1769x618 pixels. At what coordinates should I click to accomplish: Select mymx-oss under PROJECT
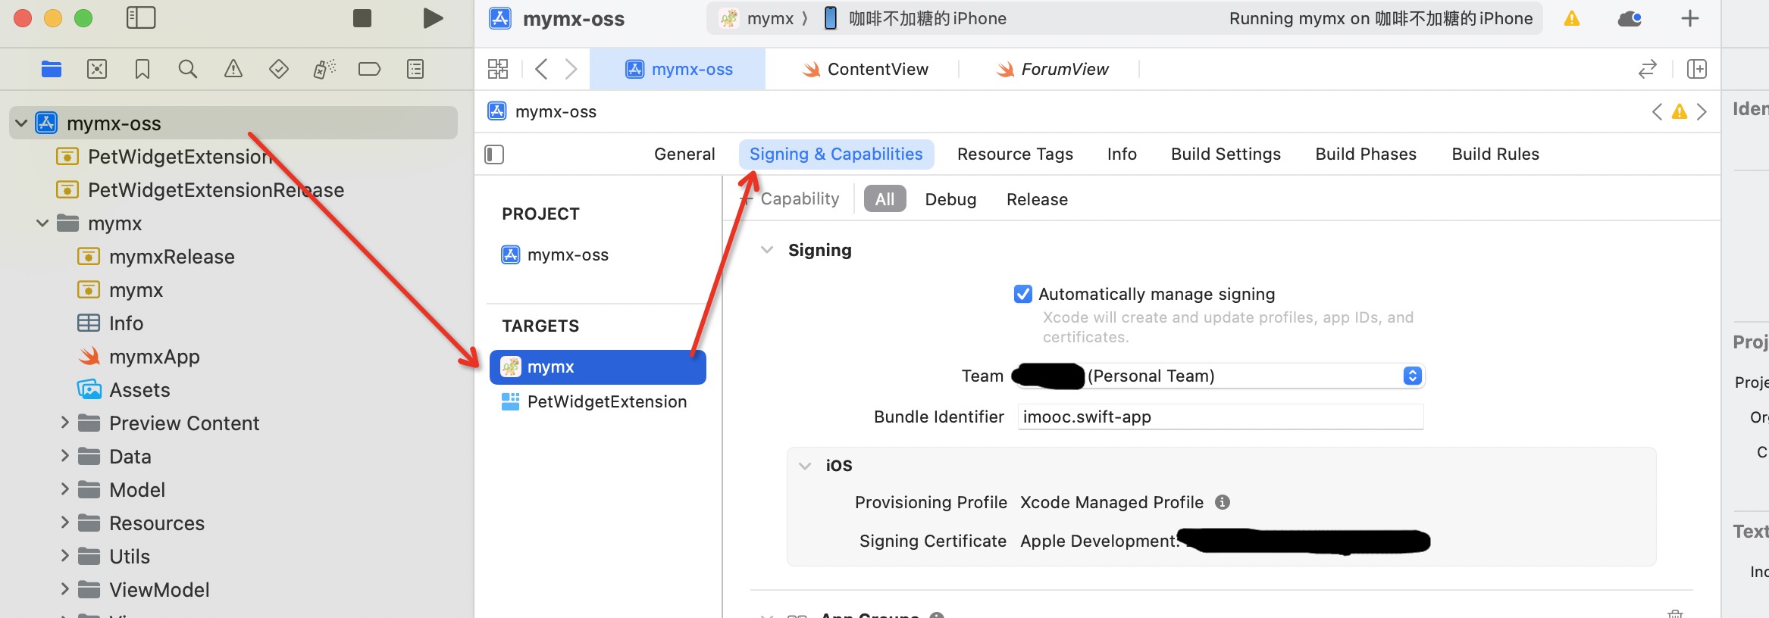pos(556,255)
